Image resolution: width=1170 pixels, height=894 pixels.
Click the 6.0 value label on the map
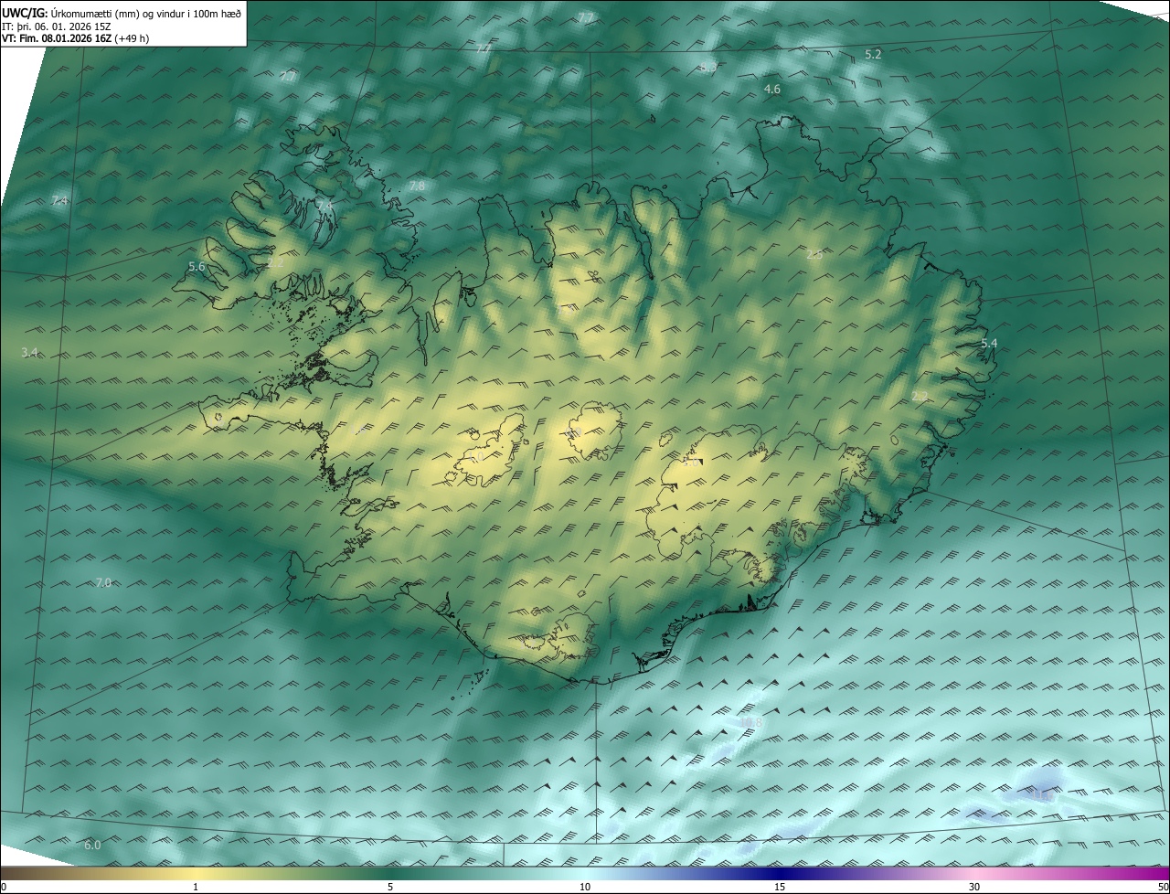click(x=92, y=846)
